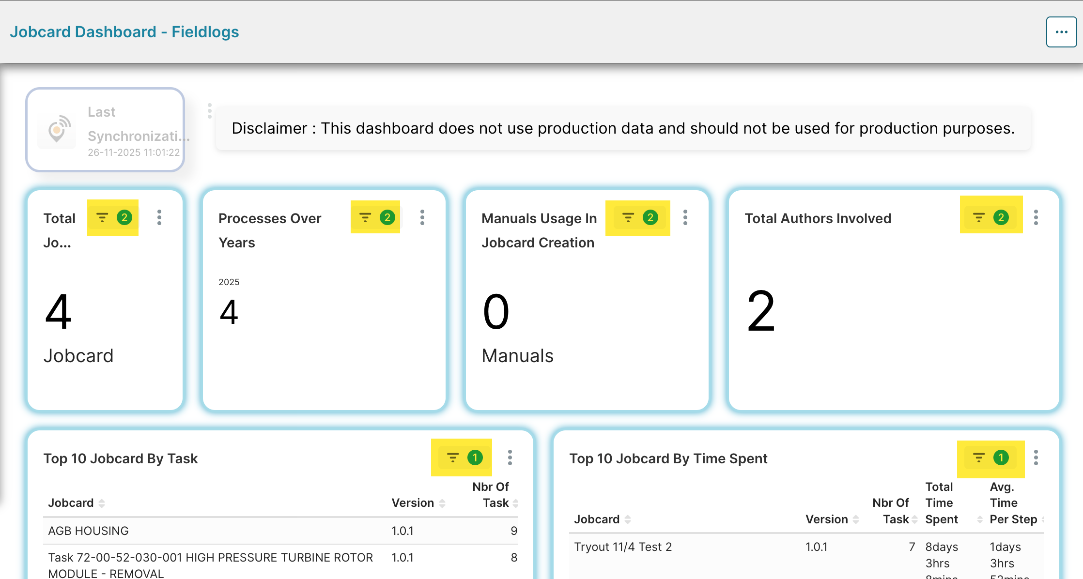Open kebab menu on Manuals Usage card
The height and width of the screenshot is (579, 1083).
[x=685, y=217]
